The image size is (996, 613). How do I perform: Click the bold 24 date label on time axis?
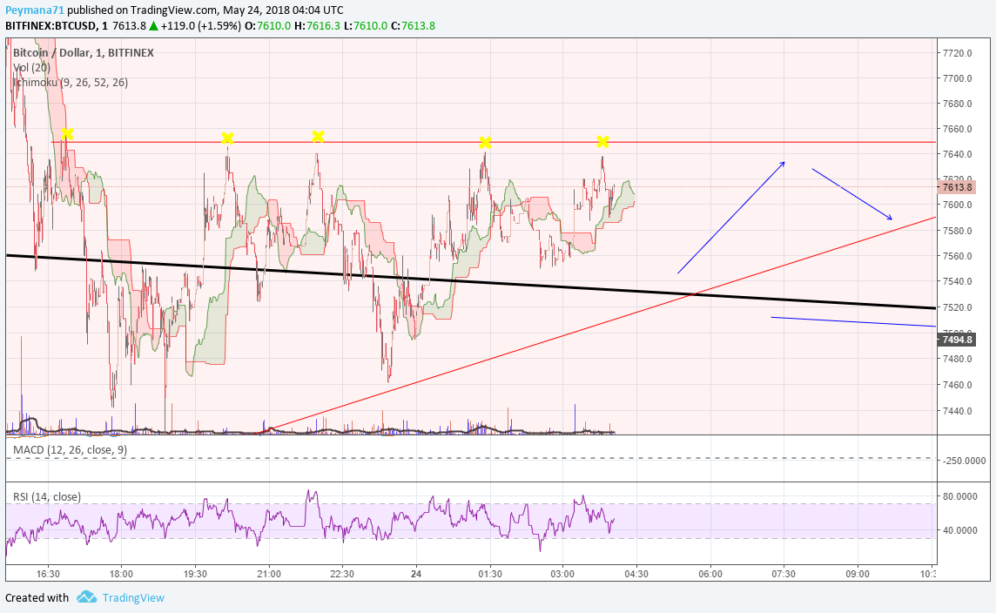(416, 574)
